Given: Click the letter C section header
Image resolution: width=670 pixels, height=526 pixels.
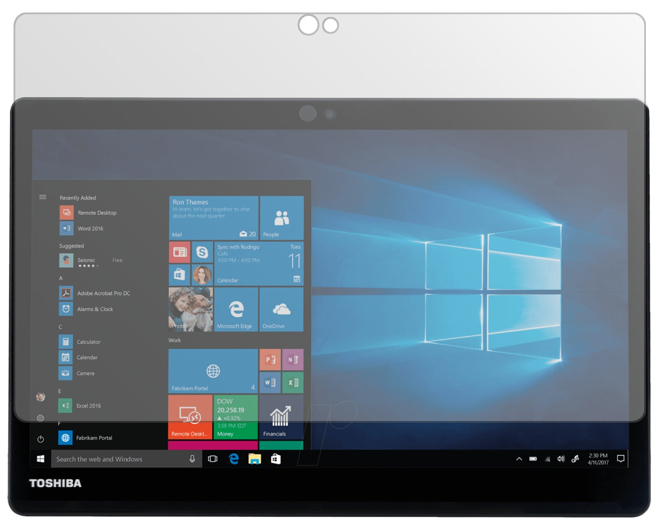Looking at the screenshot, I should pyautogui.click(x=60, y=327).
